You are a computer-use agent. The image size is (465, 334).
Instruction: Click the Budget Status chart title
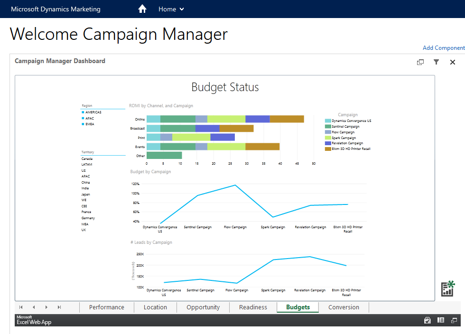tap(225, 87)
